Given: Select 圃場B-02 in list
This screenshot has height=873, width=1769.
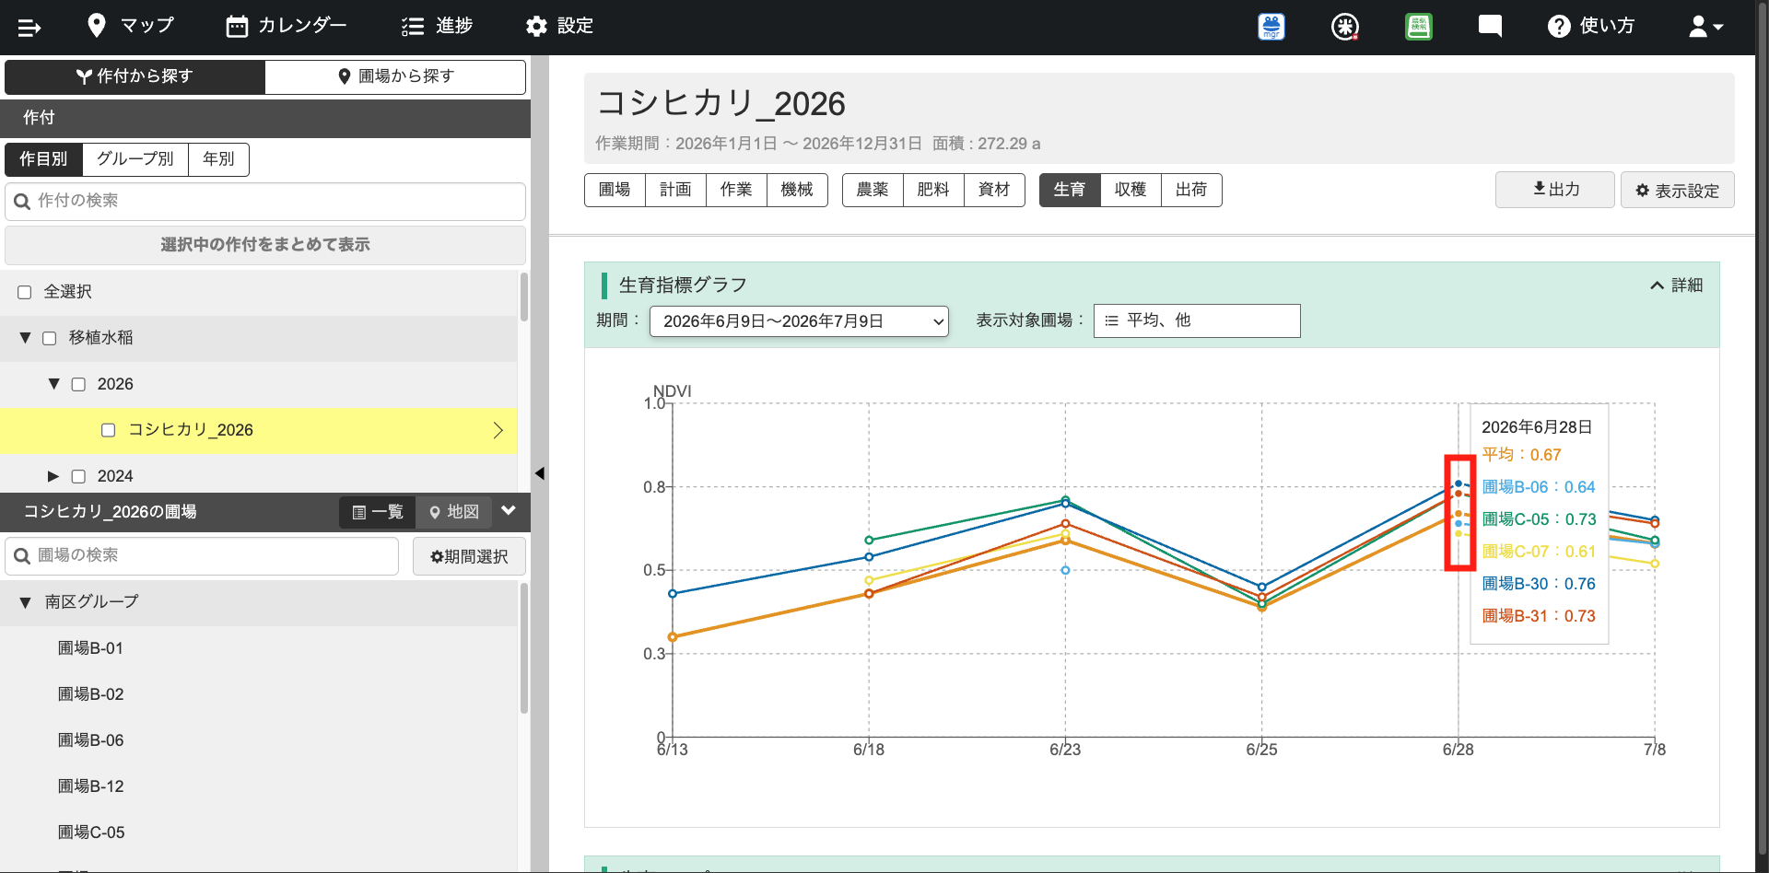Looking at the screenshot, I should pos(90,694).
